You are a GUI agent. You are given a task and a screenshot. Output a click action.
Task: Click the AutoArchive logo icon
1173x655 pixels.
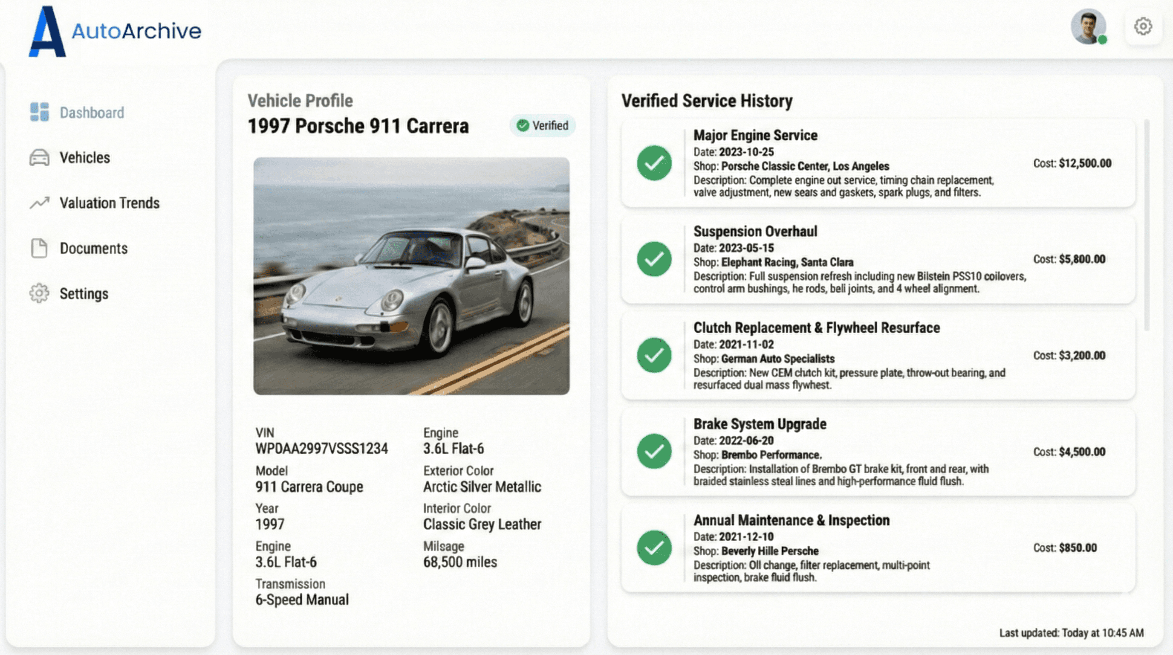coord(47,32)
